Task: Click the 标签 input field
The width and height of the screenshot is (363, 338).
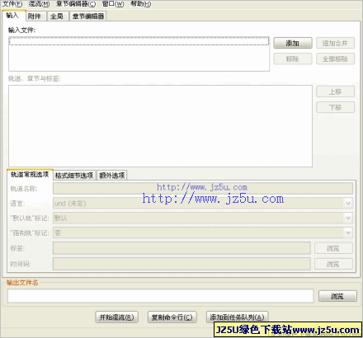Action: click(181, 248)
